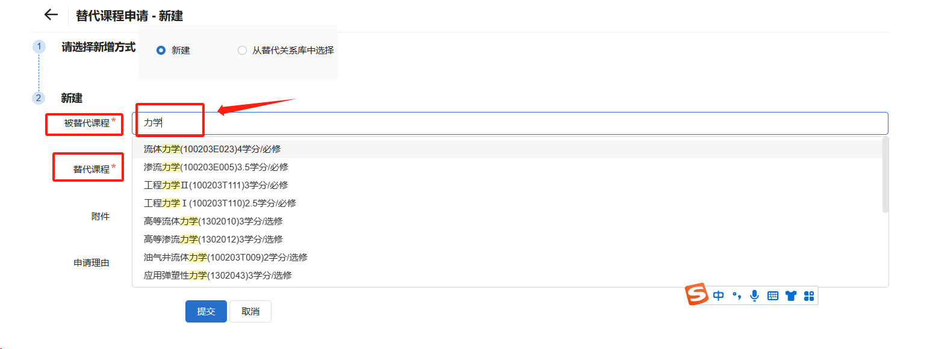The height and width of the screenshot is (349, 930).
Task: Click the back arrow icon
Action: click(x=51, y=16)
